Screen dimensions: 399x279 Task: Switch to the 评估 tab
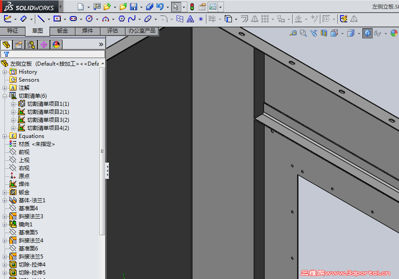(113, 31)
